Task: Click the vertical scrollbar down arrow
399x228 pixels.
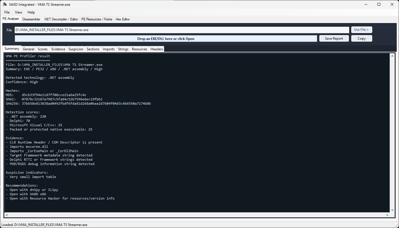Action: [x=392, y=210]
